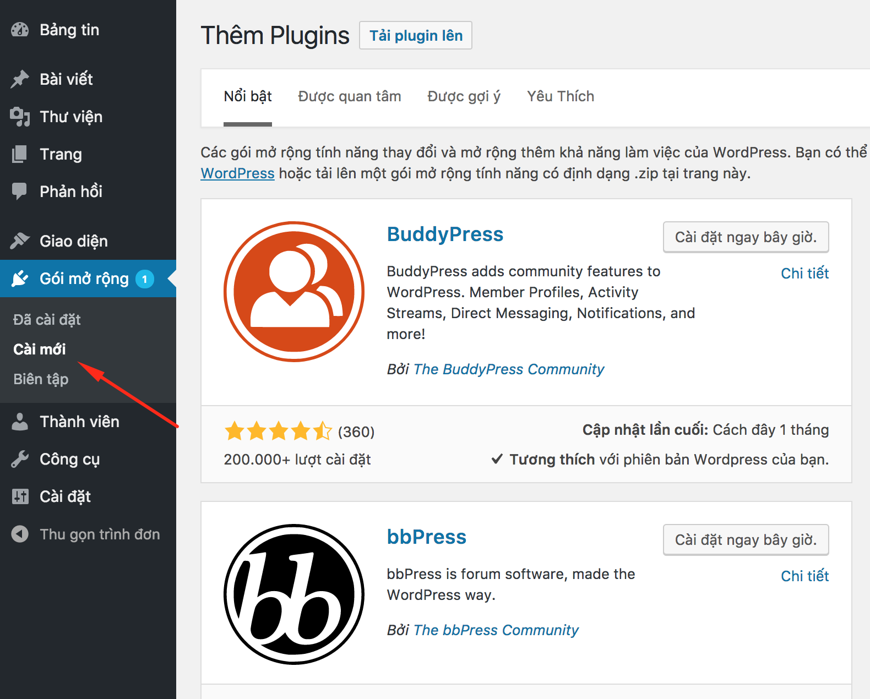Follow the WordPress directory link
This screenshot has height=699, width=870.
pos(237,173)
